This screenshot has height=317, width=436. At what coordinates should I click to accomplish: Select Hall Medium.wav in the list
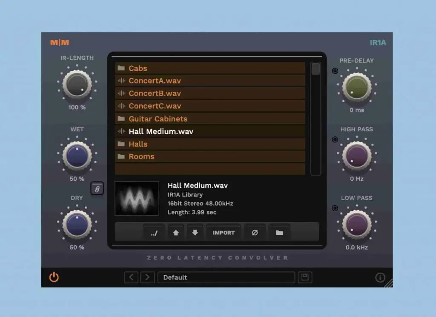point(210,131)
